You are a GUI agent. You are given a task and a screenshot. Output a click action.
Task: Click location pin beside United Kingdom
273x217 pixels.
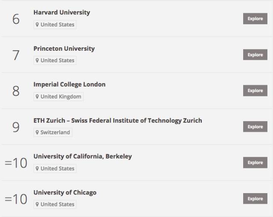click(x=37, y=96)
